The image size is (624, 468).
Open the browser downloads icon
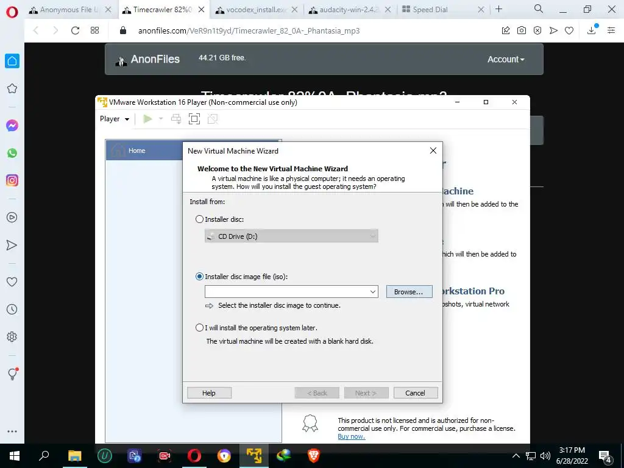[x=591, y=30]
